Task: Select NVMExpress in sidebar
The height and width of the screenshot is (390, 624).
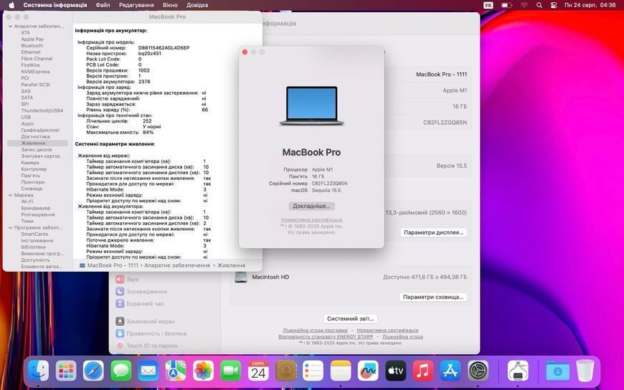Action: tap(36, 72)
